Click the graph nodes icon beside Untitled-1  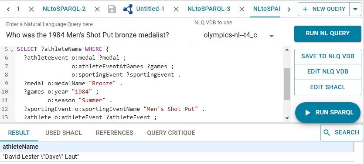(x=128, y=9)
